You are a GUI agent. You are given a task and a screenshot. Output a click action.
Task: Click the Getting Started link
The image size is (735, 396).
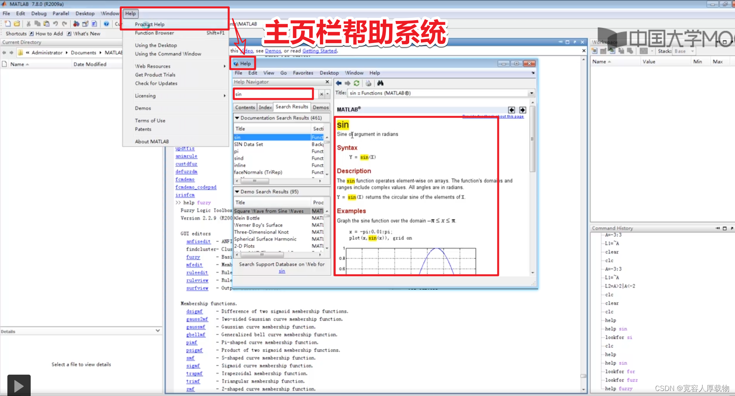320,51
